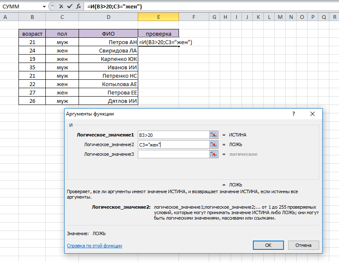Click the age cell with value 27
Screen dimensions: 339x262
(32, 92)
